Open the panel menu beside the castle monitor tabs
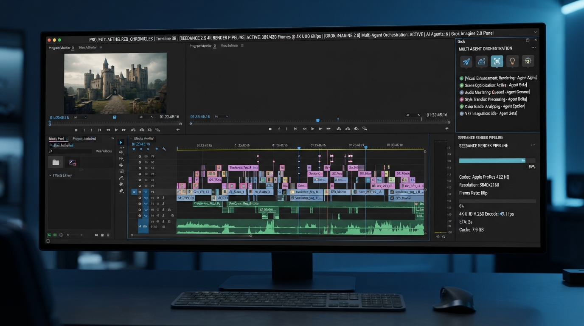The image size is (584, 326). 101,48
